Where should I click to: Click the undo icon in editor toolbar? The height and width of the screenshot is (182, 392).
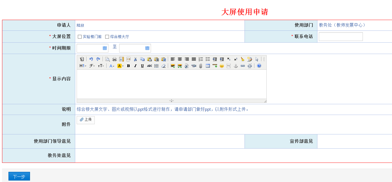click(91, 59)
